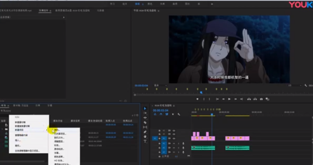Click Add Marker button in timeline header
313x165 pixels.
click(173, 114)
